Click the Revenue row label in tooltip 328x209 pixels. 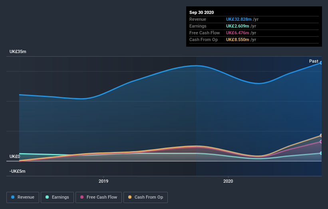(198, 19)
